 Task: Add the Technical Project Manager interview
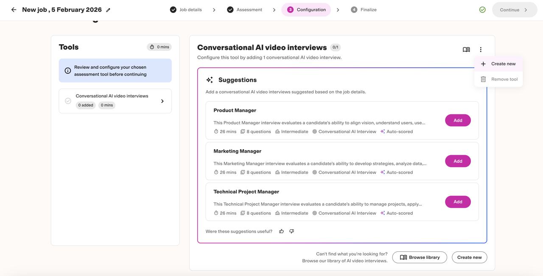(x=458, y=202)
